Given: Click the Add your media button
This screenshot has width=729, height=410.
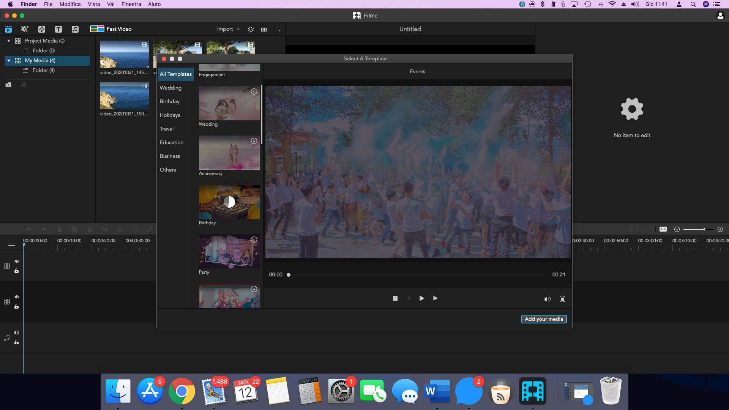Looking at the screenshot, I should pos(544,319).
